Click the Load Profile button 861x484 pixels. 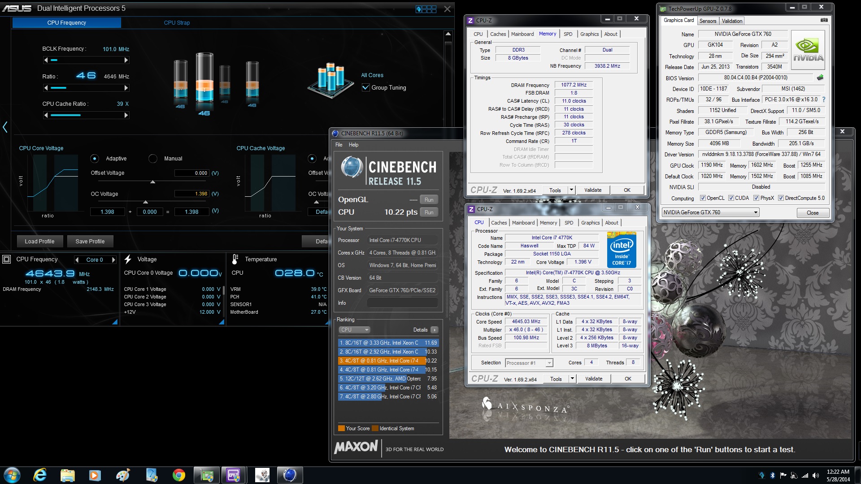coord(39,241)
